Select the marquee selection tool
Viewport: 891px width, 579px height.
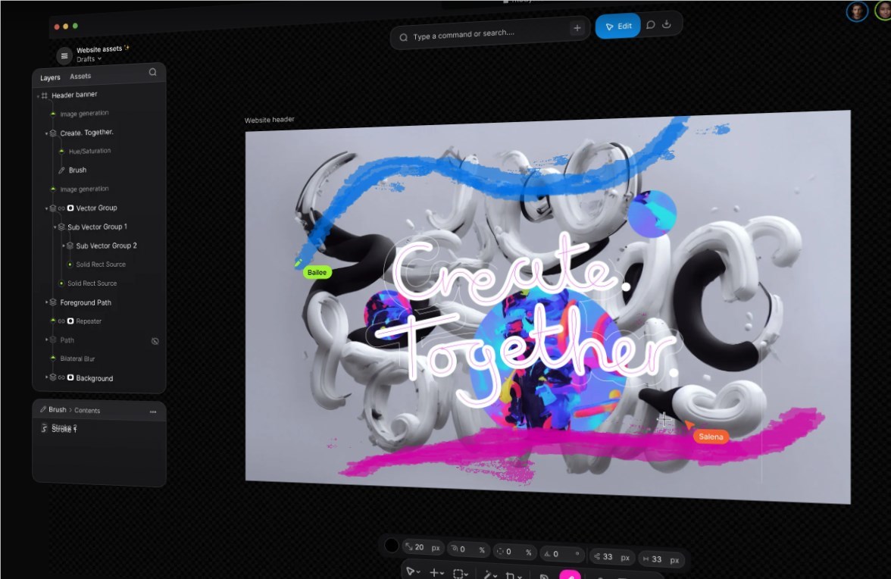click(x=458, y=574)
